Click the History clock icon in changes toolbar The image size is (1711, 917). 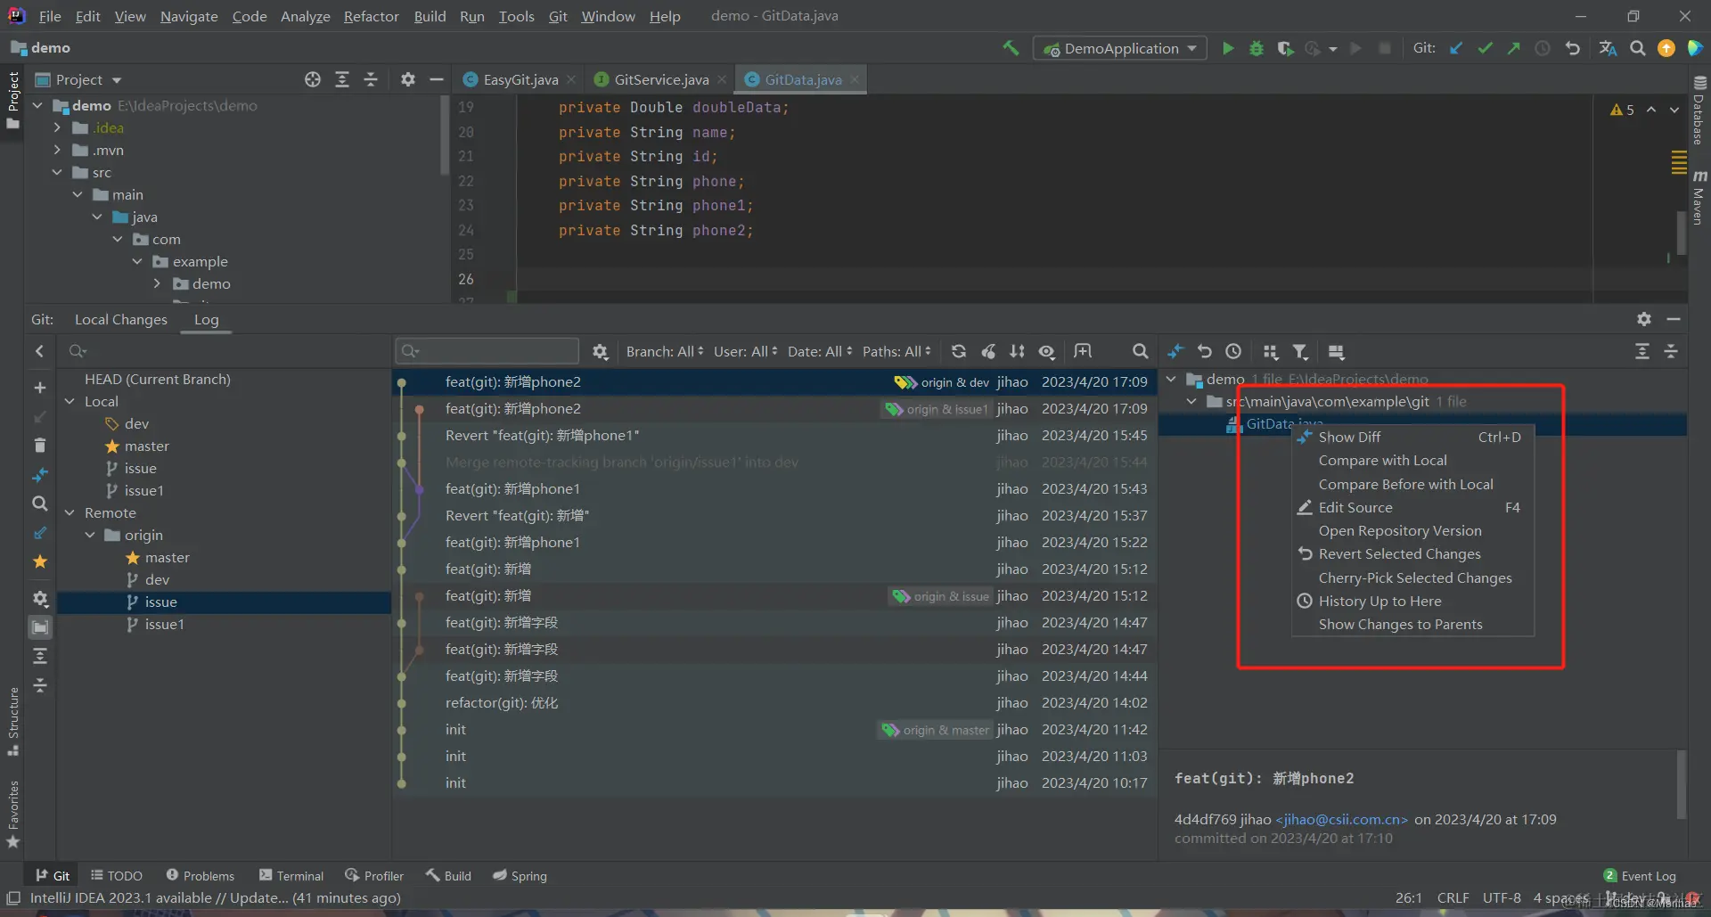click(x=1233, y=352)
